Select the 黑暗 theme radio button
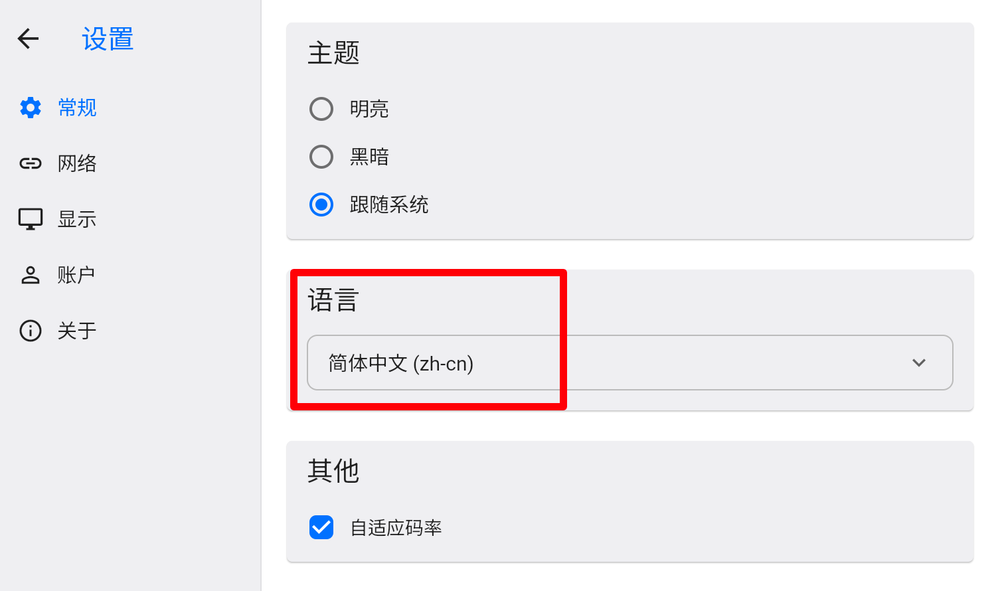Viewport: 1004px width, 591px height. pos(321,156)
